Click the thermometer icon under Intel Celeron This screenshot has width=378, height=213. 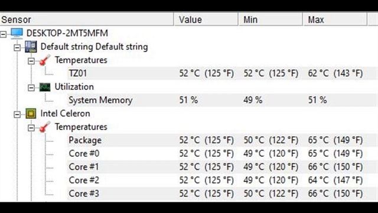45,127
